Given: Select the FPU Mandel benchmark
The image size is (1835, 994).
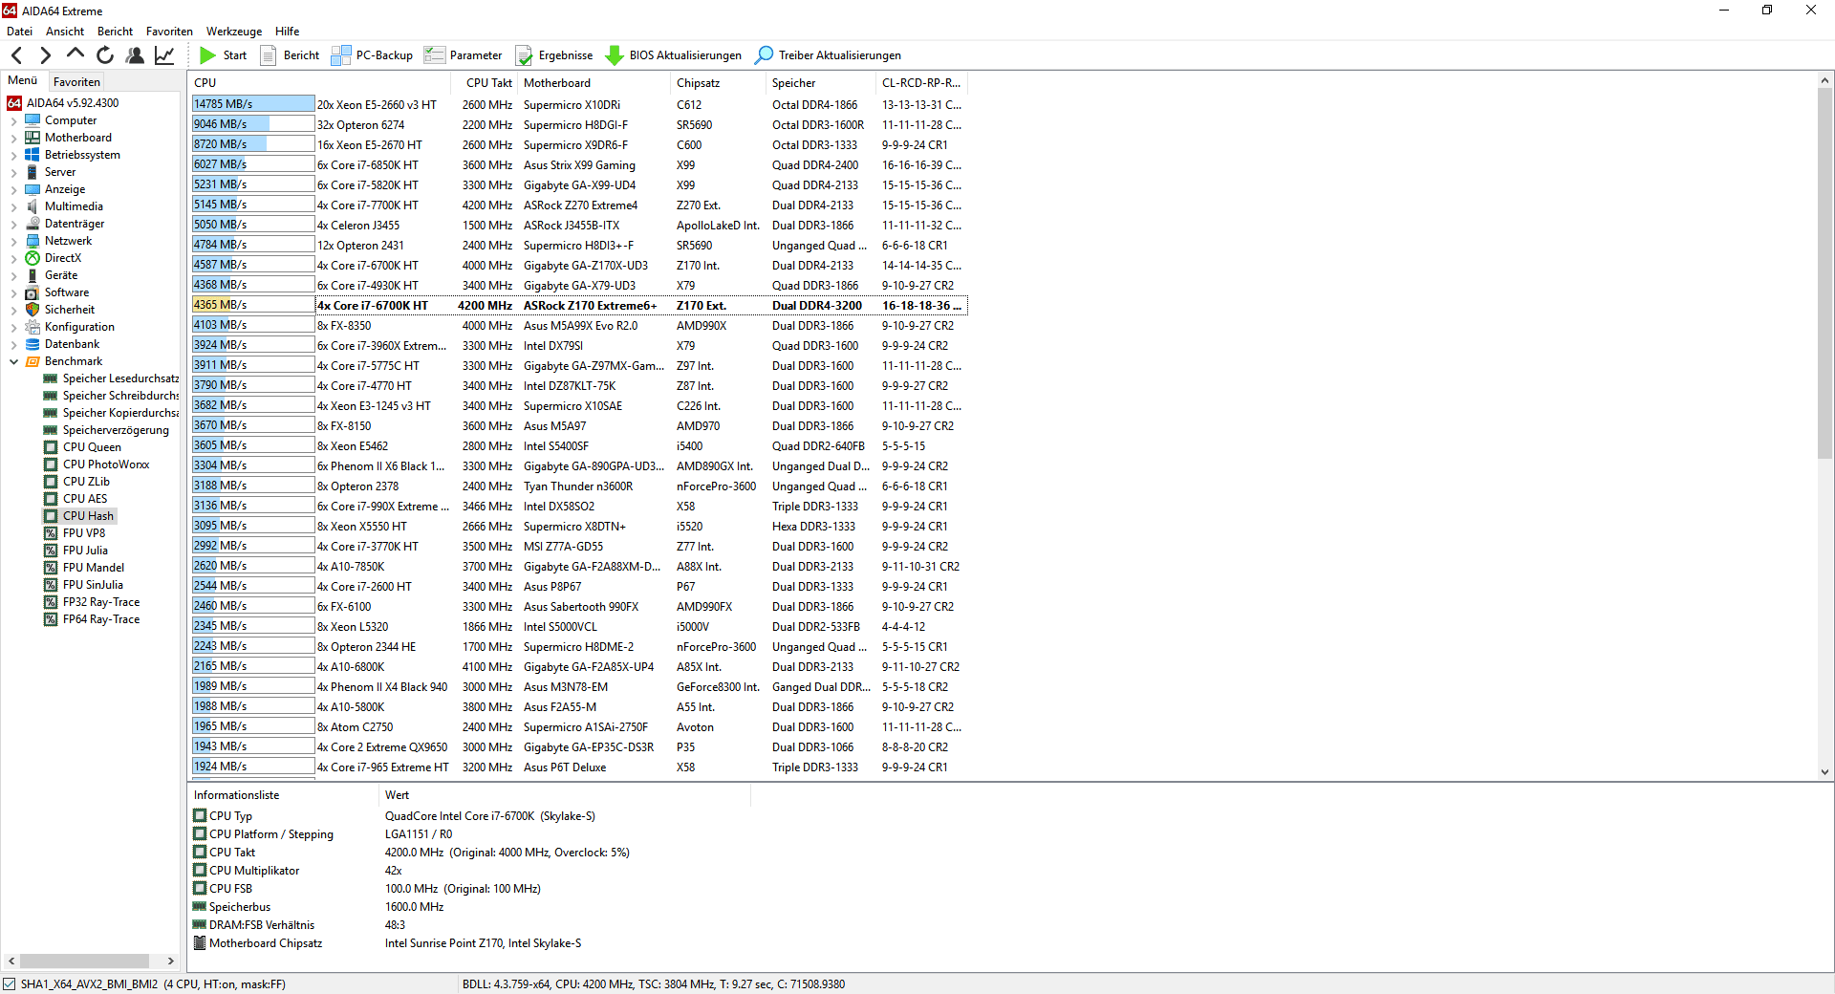Looking at the screenshot, I should (94, 568).
